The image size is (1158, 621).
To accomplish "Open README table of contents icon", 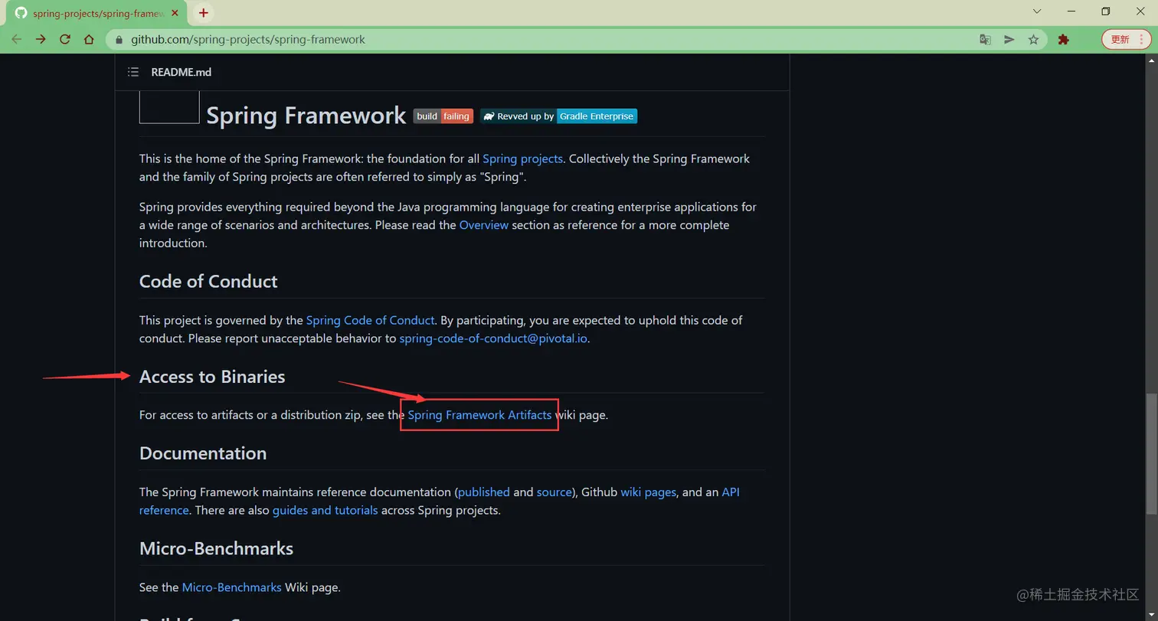I will pyautogui.click(x=133, y=72).
